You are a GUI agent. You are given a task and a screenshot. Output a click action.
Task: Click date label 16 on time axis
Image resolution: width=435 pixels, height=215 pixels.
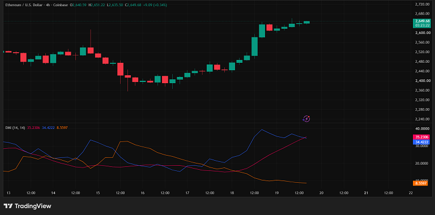click(143, 193)
